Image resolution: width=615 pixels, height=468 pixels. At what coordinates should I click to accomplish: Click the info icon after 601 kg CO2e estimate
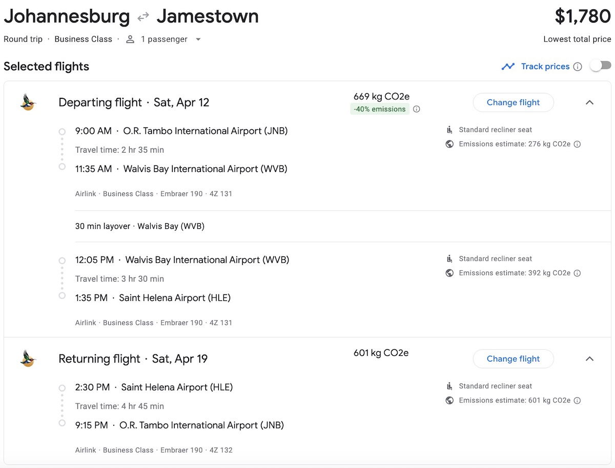tap(577, 401)
